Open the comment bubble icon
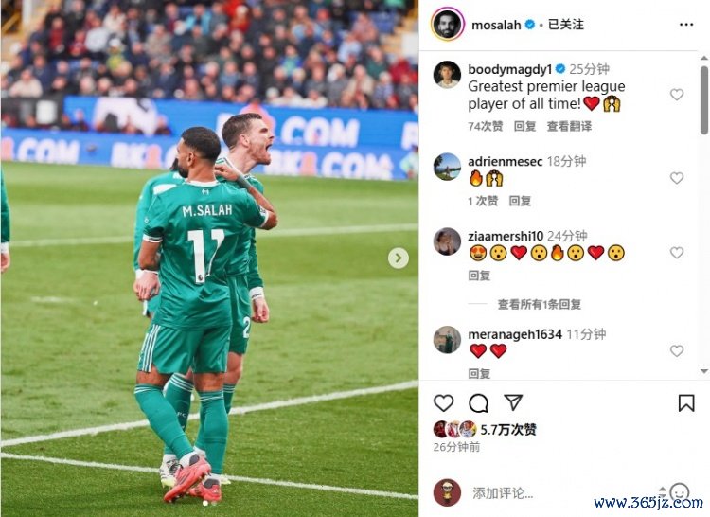This screenshot has width=710, height=517. 478,403
